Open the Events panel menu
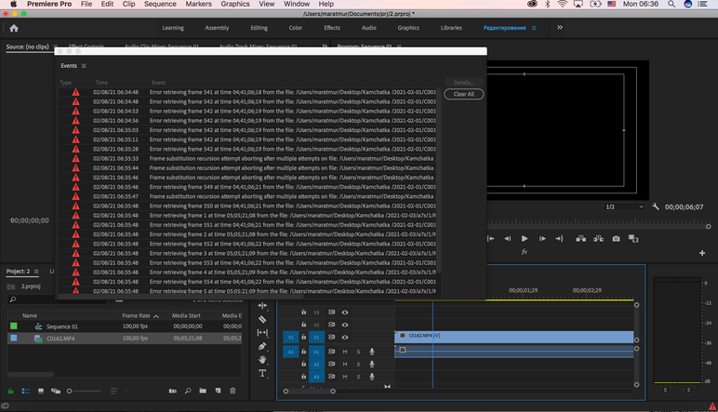The image size is (718, 412). (84, 66)
